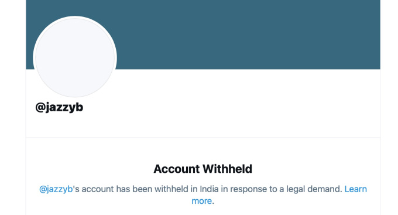Click blank white area right of @jazzyb handle
398x215 pixels.
click(228, 107)
